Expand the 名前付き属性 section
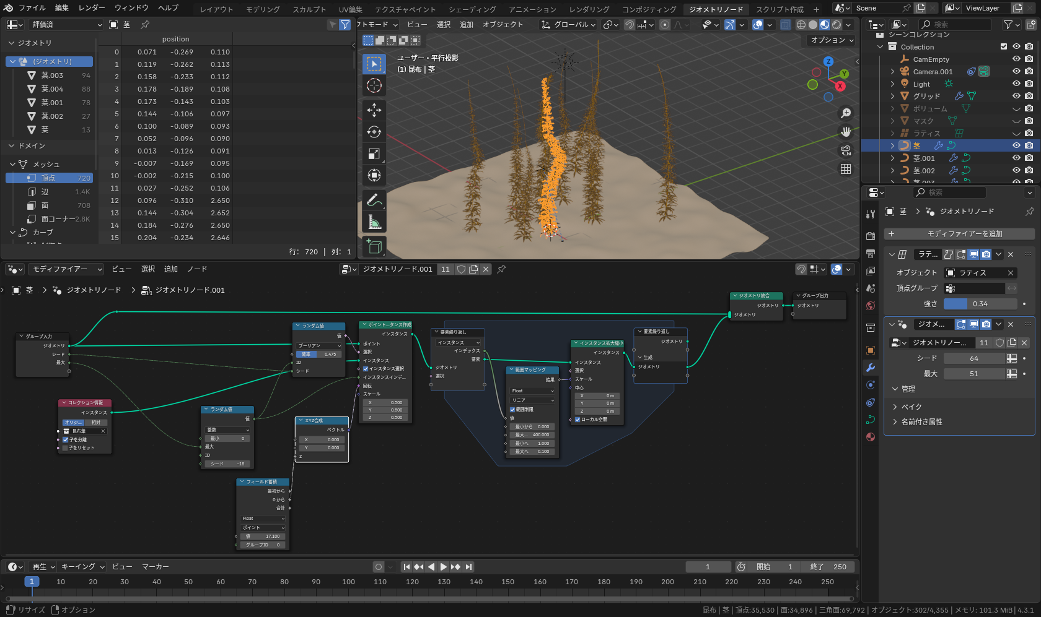 coord(921,421)
